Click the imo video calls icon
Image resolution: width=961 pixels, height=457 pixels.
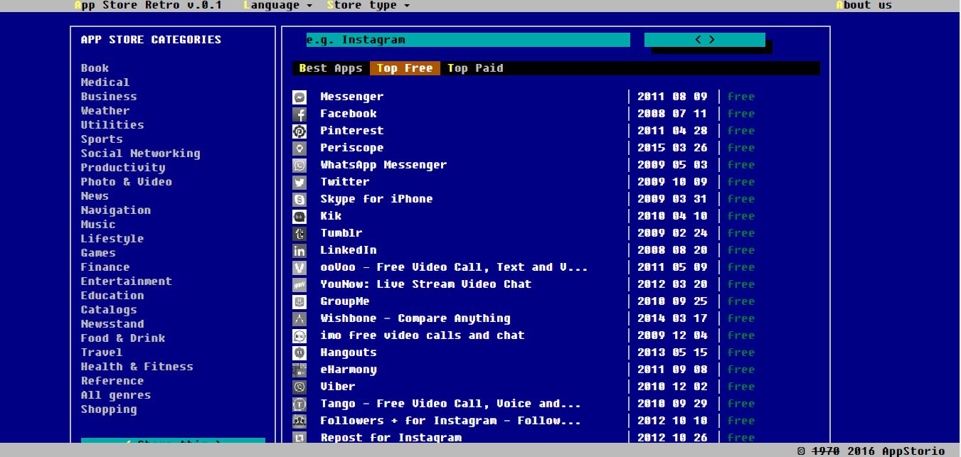click(299, 336)
